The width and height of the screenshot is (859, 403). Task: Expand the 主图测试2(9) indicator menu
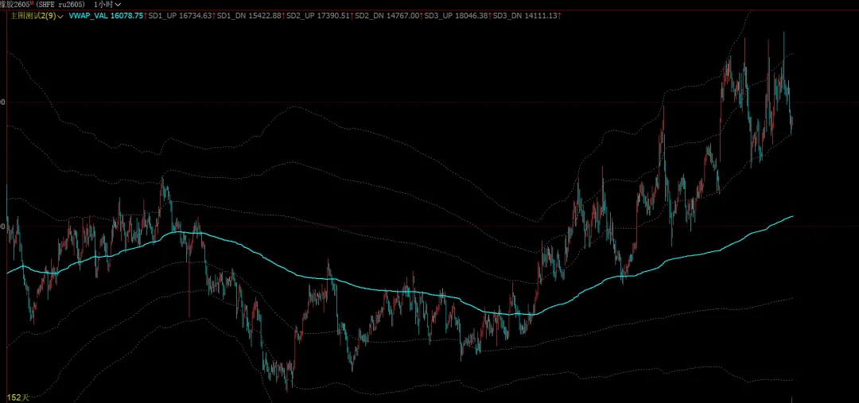[x=36, y=17]
